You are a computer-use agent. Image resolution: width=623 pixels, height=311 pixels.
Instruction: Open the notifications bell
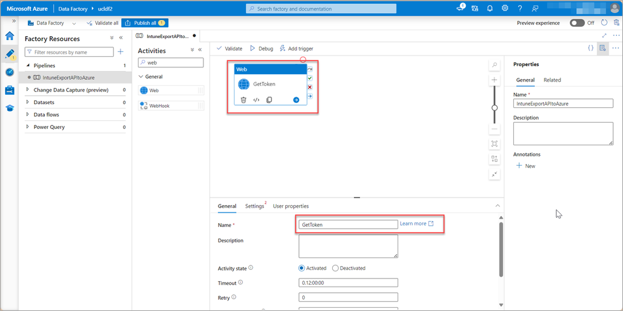coord(490,8)
